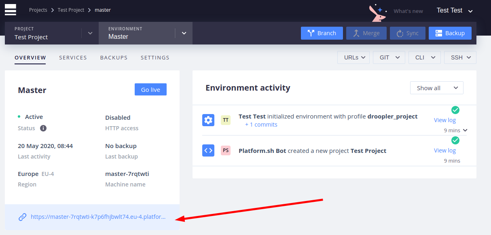Click the Merge button
491x235 pixels.
point(366,33)
